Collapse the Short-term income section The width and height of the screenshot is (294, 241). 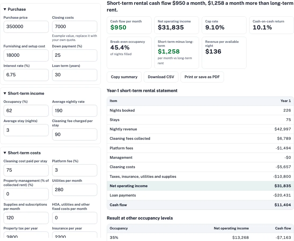pyautogui.click(x=24, y=93)
